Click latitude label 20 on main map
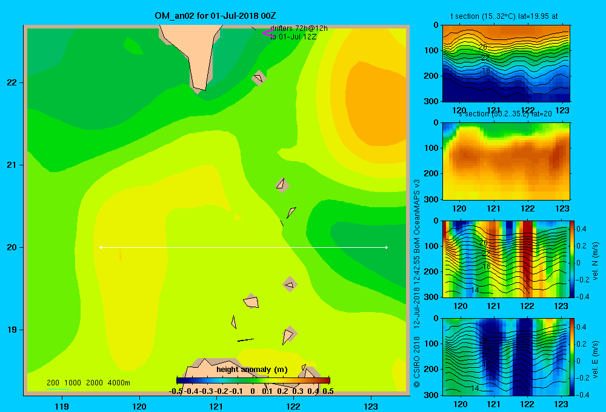Screen dimensions: 606x412 (12, 247)
